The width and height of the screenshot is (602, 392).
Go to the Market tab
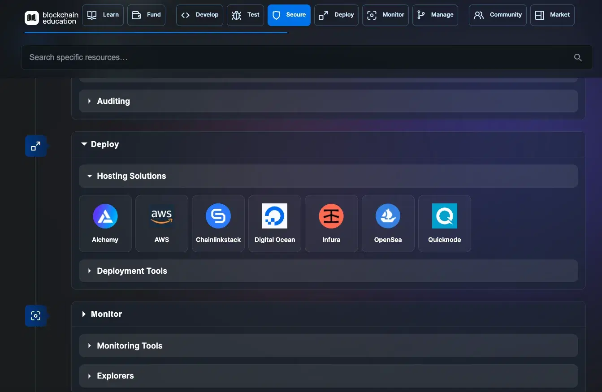point(552,15)
